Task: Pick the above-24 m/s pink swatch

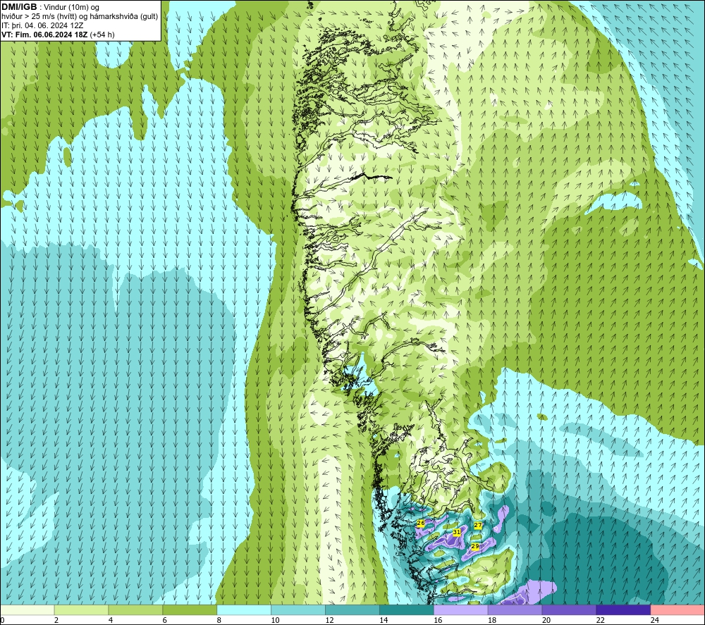Action: 678,609
